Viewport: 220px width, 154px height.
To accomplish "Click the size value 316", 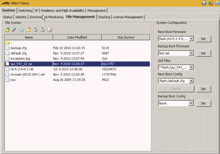I will pos(104,59).
